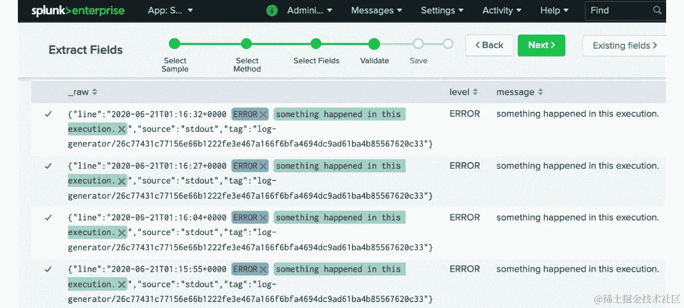The image size is (684, 308).
Task: Sort by the _raw column header
Action: pos(82,92)
